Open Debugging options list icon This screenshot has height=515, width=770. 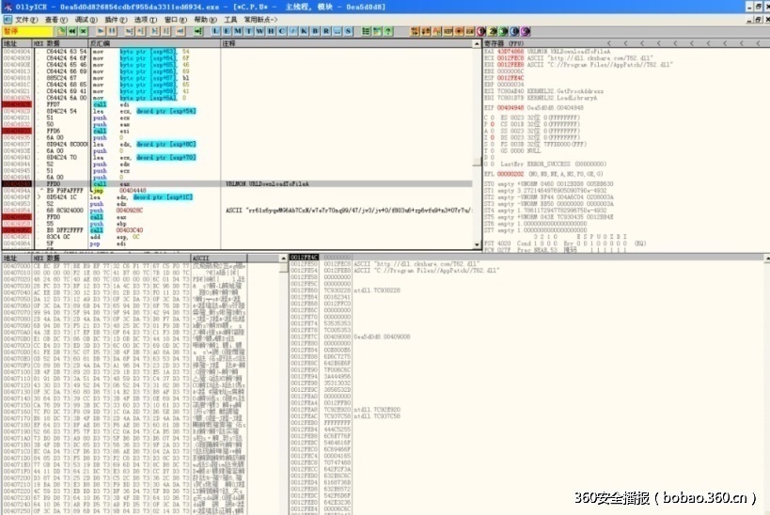(x=366, y=31)
